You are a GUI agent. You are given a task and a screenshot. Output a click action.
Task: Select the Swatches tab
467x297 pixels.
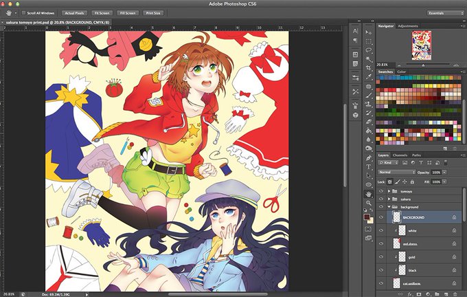point(385,71)
